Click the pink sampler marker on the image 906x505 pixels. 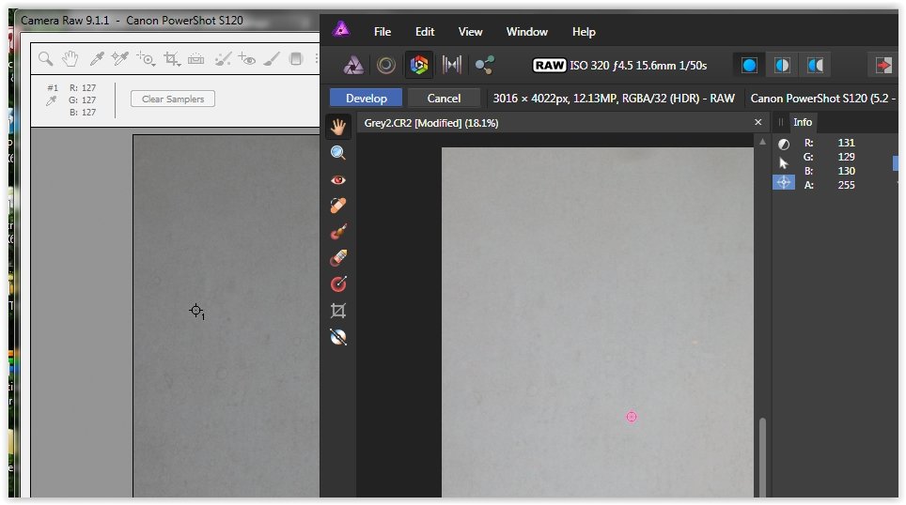[x=632, y=417]
